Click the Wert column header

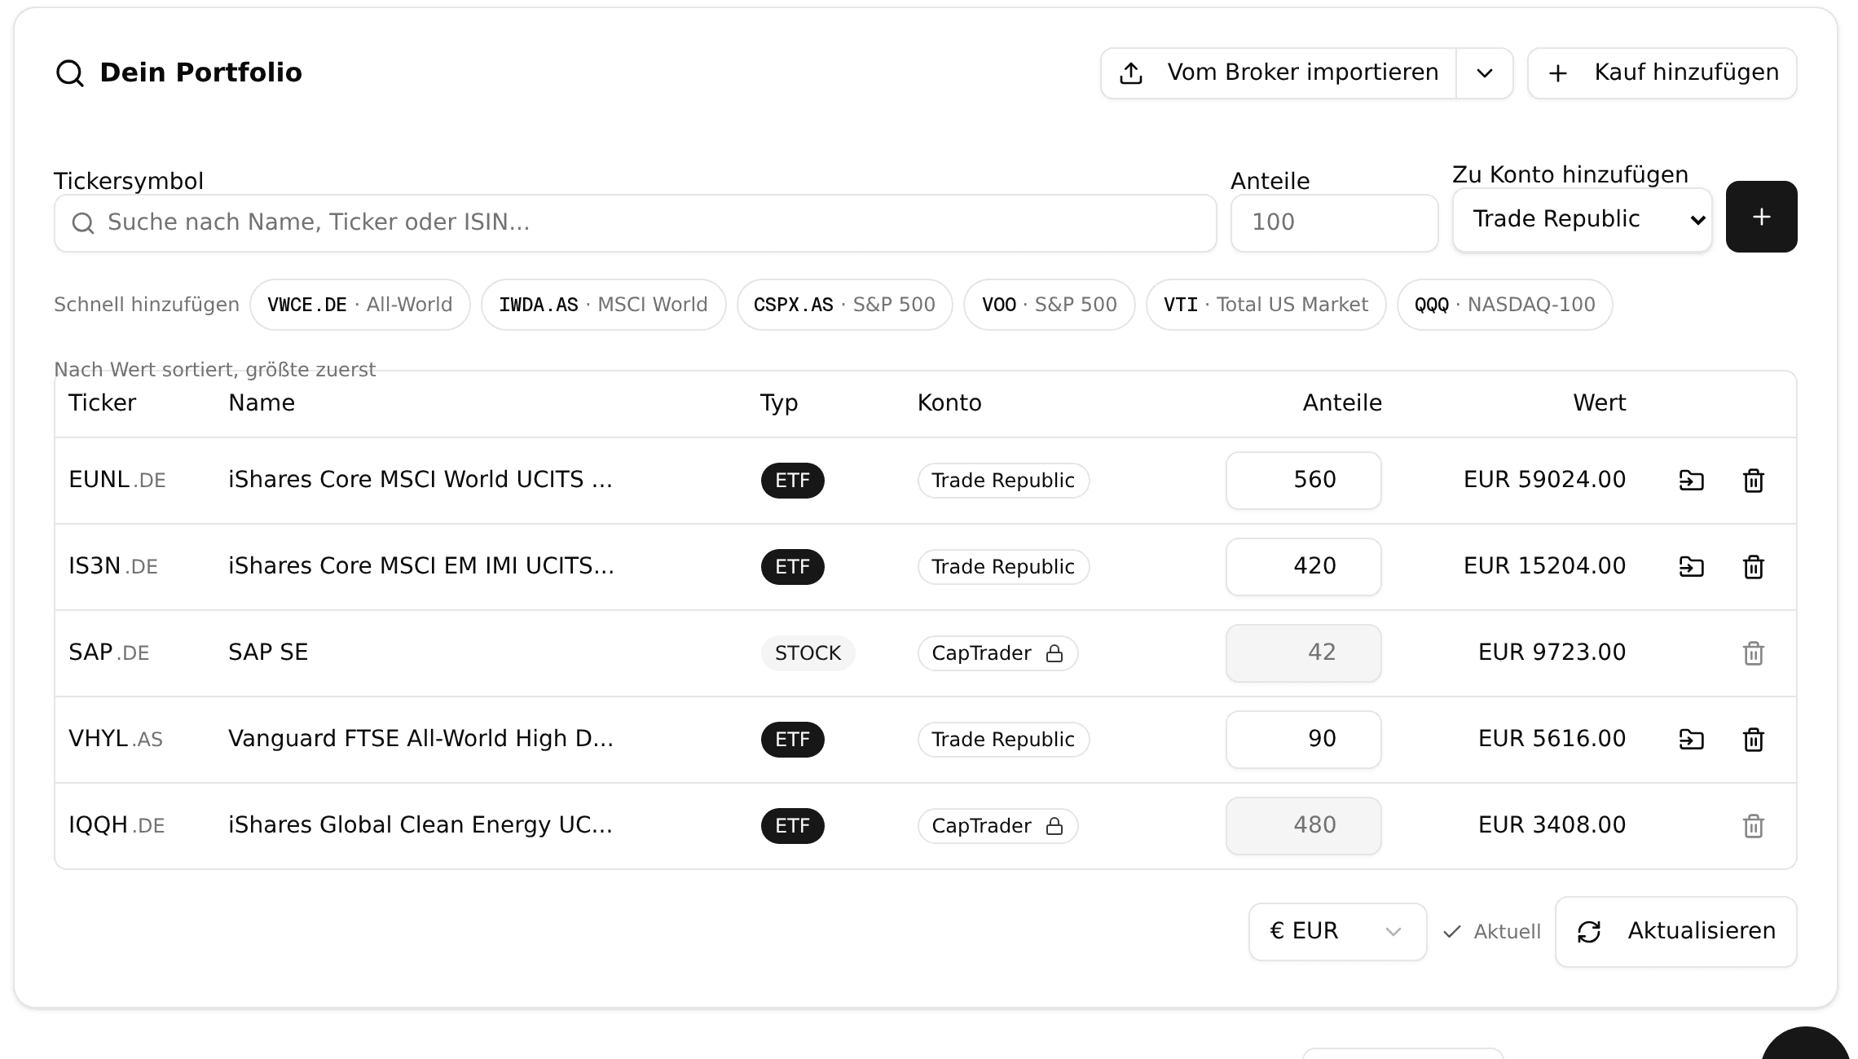tap(1599, 403)
